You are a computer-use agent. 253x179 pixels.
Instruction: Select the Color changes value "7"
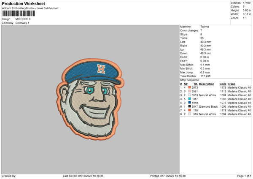[x=201, y=30]
